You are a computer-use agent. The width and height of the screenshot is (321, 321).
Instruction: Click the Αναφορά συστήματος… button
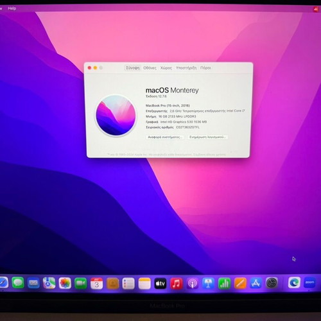pyautogui.click(x=165, y=137)
